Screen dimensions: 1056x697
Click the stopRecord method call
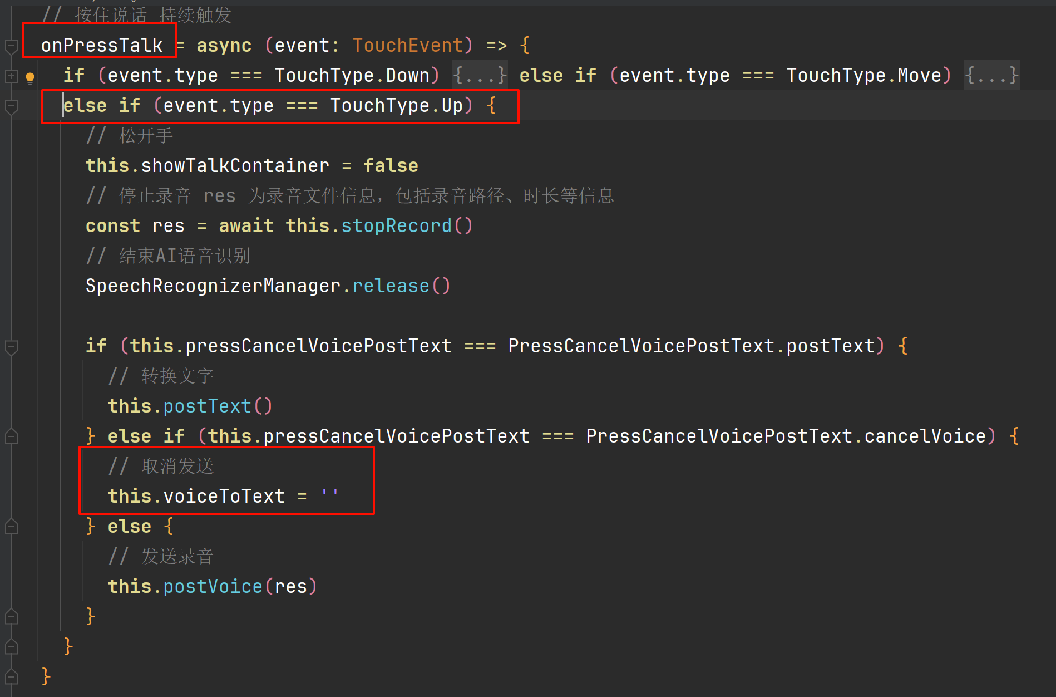(396, 226)
